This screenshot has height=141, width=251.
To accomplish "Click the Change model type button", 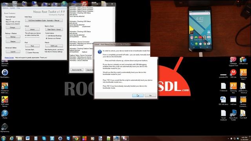I will coord(13,27).
